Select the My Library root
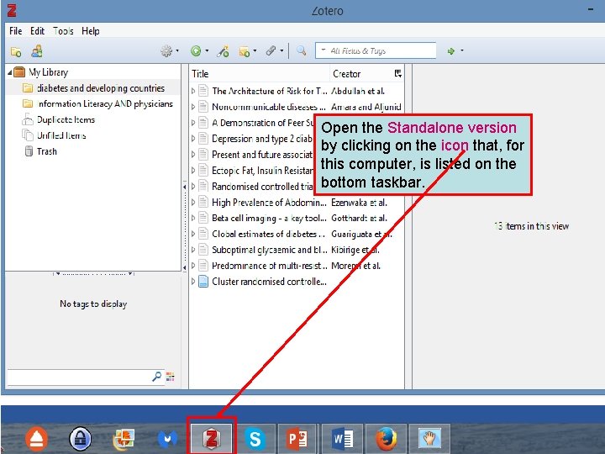 (x=48, y=72)
